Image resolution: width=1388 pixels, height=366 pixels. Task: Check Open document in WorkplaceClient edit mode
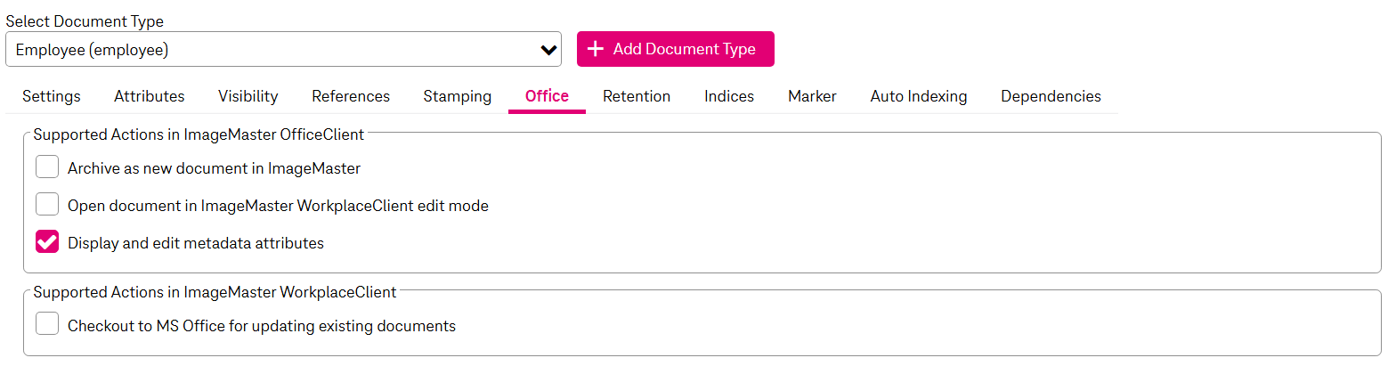(x=47, y=205)
